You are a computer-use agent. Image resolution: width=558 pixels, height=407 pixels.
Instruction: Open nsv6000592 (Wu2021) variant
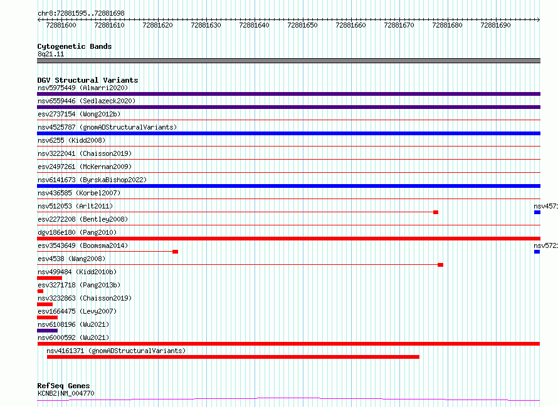(x=73, y=337)
